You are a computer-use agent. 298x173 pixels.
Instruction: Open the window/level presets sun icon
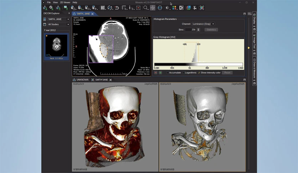[167, 8]
